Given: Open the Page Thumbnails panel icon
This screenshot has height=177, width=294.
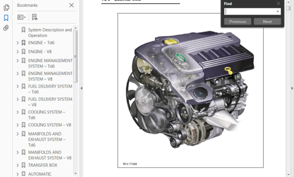Looking at the screenshot, I should coord(6,7).
